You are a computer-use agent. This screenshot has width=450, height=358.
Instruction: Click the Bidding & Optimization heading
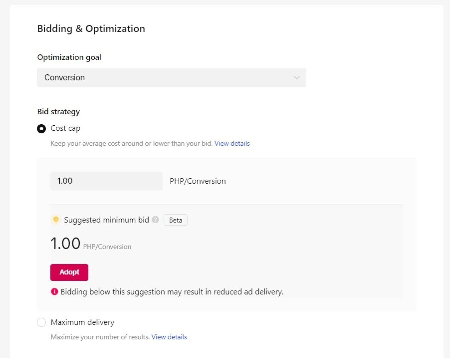[91, 29]
